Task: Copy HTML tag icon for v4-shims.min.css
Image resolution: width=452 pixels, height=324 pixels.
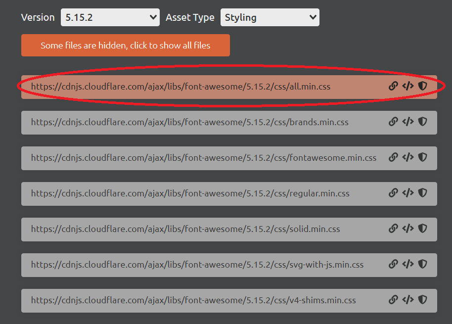Action: (408, 300)
